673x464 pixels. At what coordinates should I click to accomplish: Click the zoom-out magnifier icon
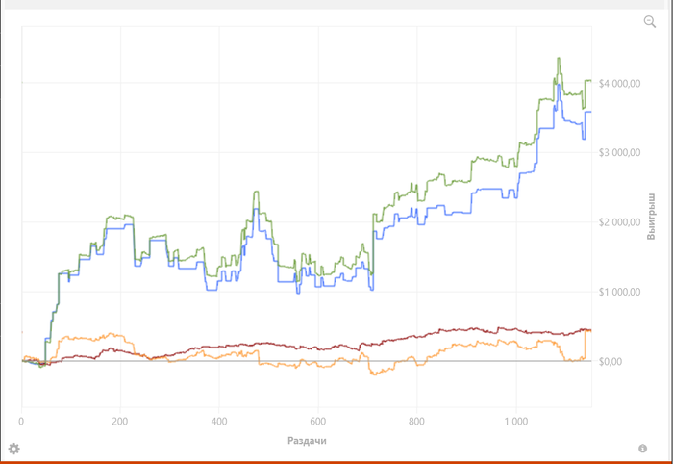tap(649, 22)
